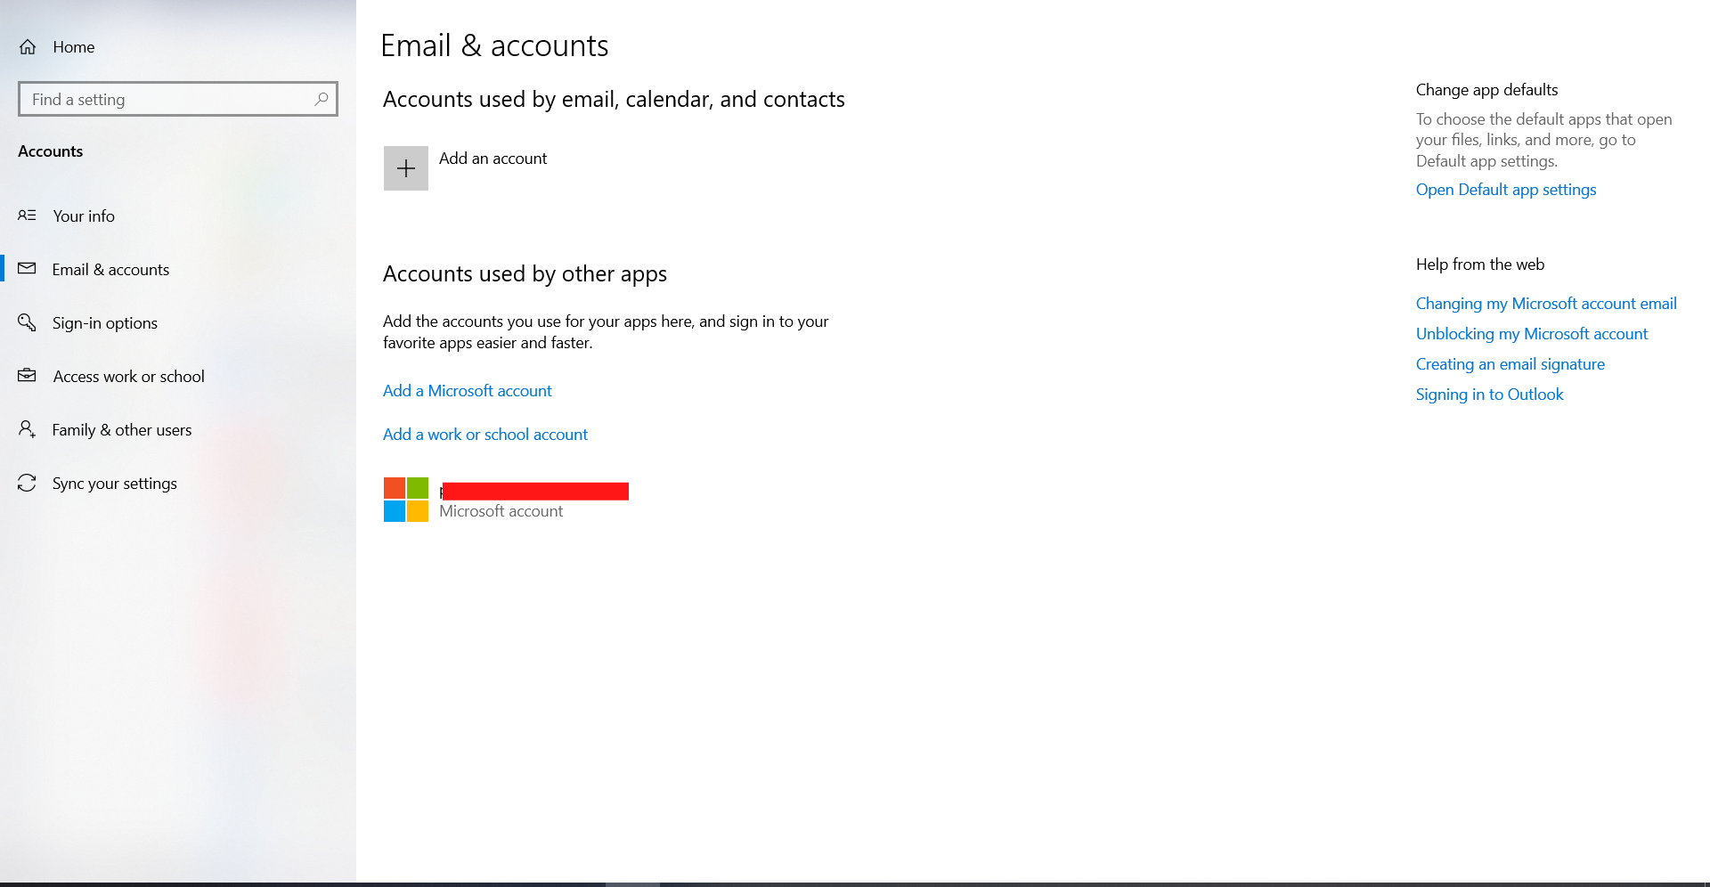Open the Email & accounts envelope icon

pyautogui.click(x=27, y=269)
